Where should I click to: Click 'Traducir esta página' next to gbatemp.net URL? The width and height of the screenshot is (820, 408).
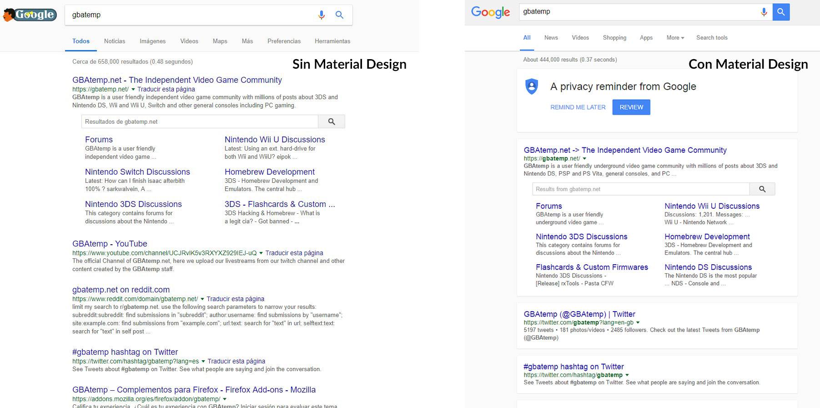click(166, 90)
